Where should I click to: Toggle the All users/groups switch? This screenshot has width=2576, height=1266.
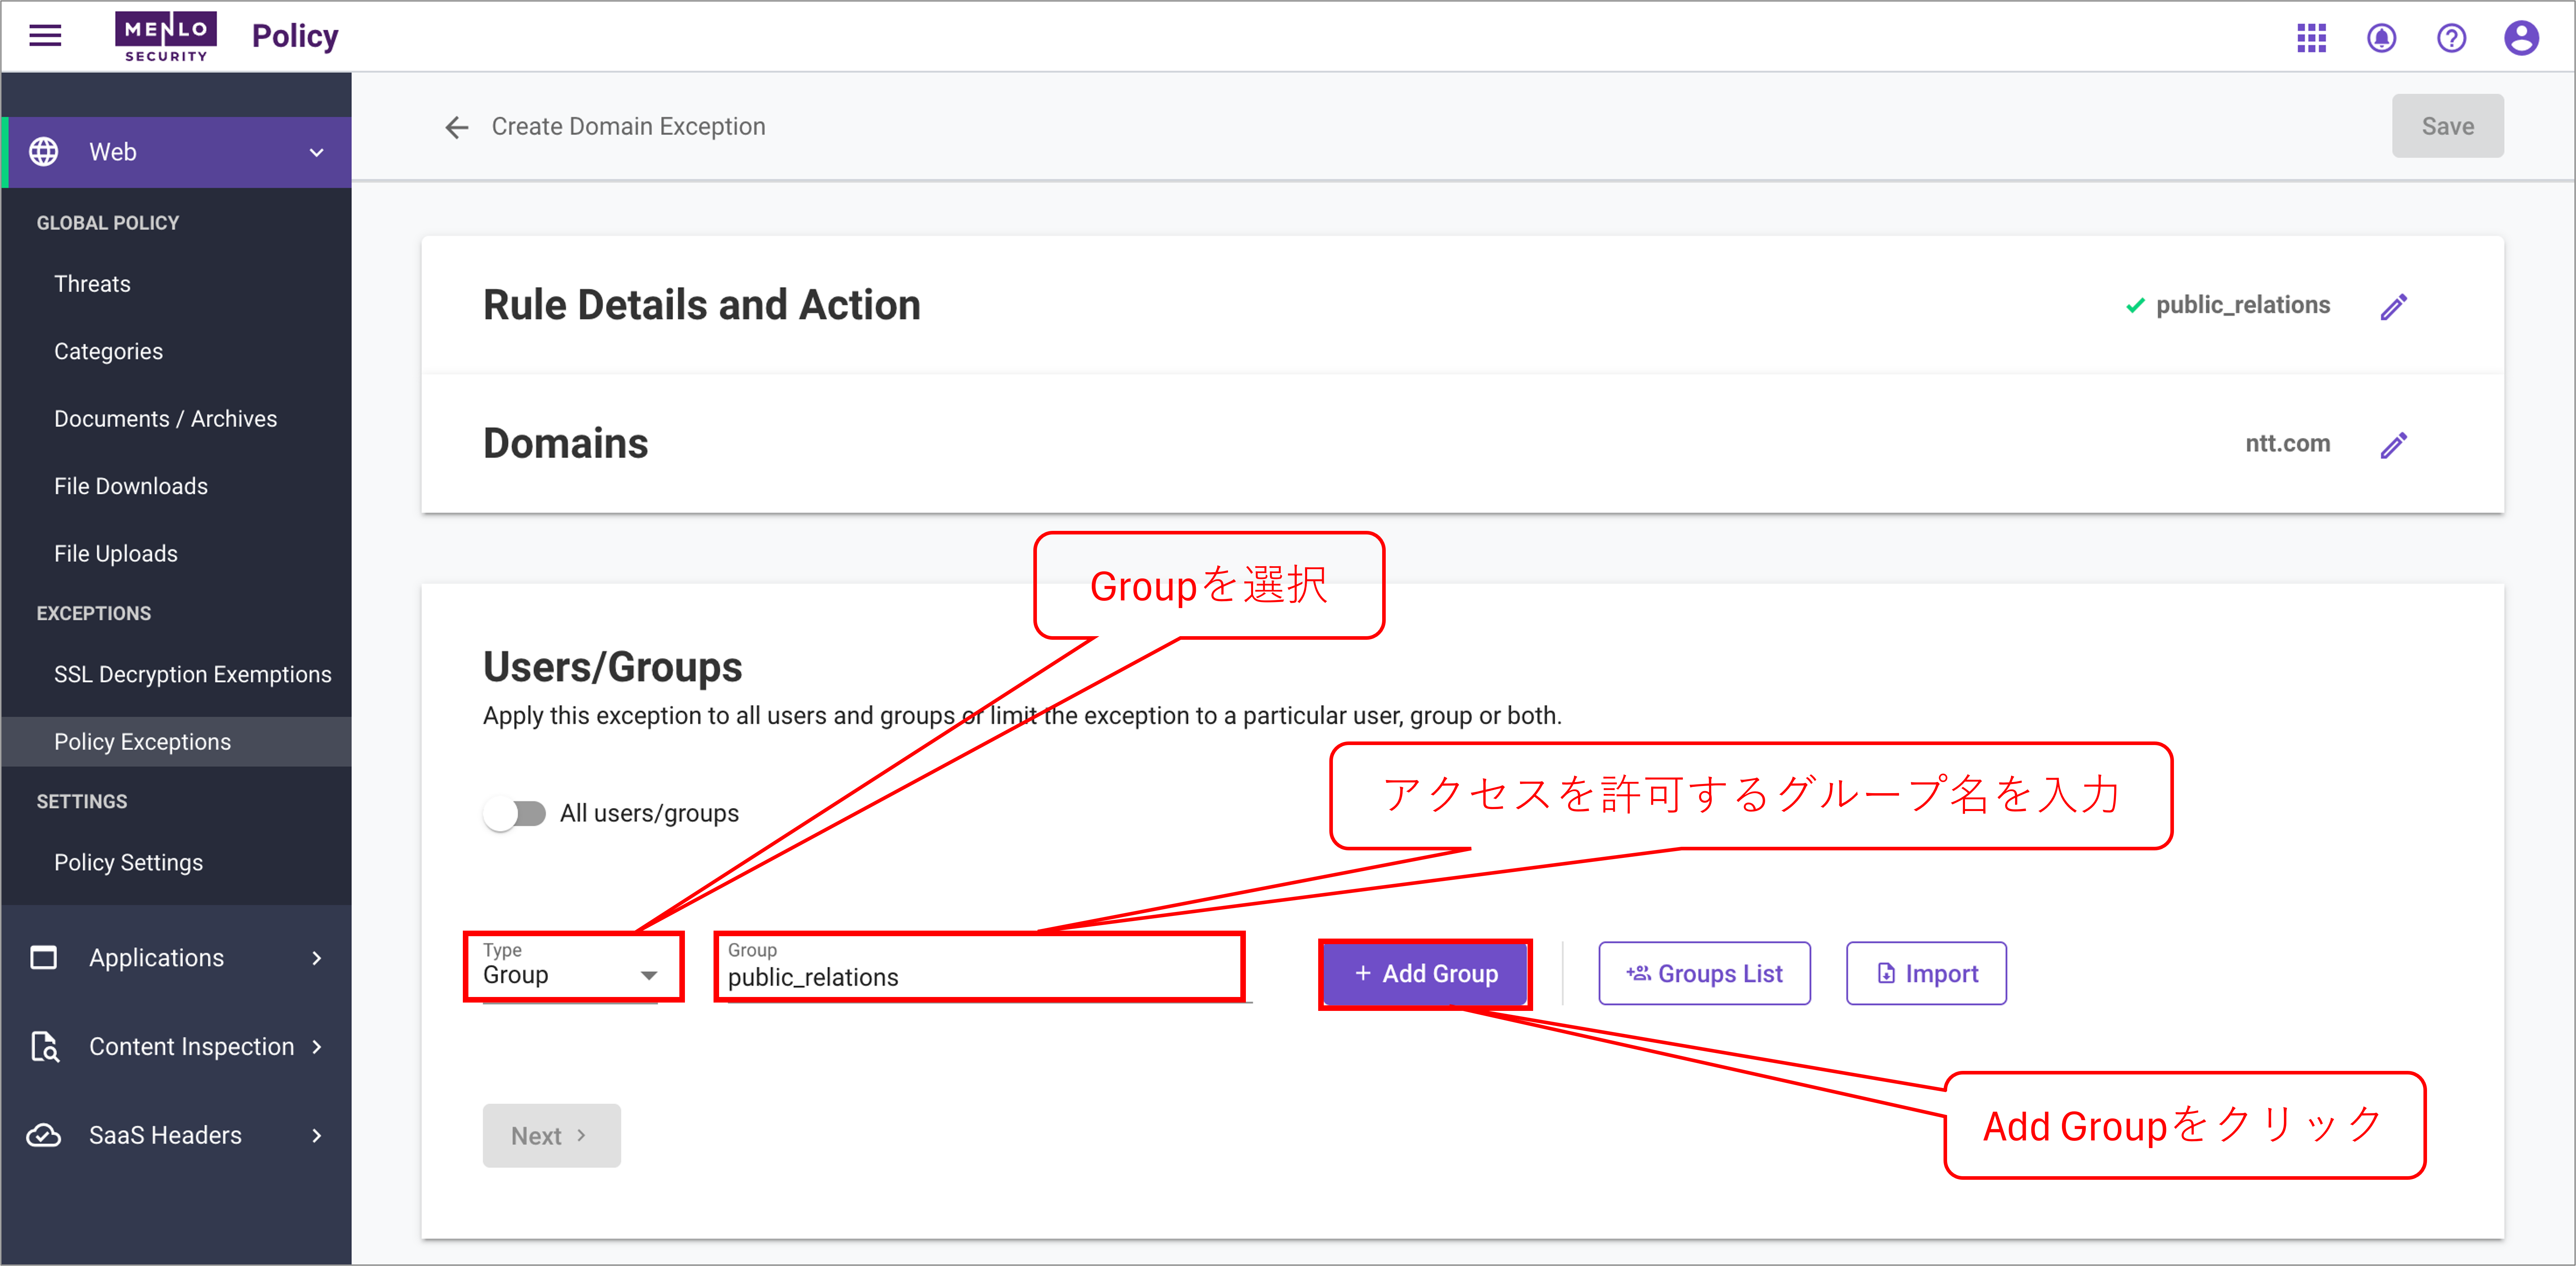[x=515, y=814]
